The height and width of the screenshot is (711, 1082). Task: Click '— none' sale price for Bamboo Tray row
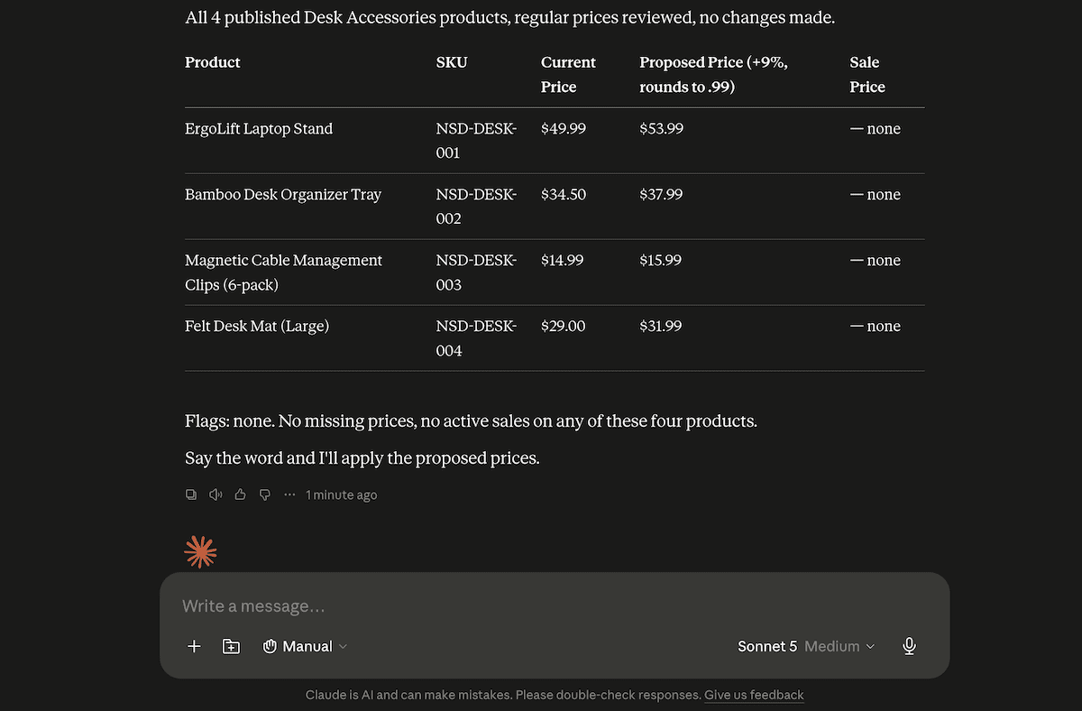[x=876, y=194]
